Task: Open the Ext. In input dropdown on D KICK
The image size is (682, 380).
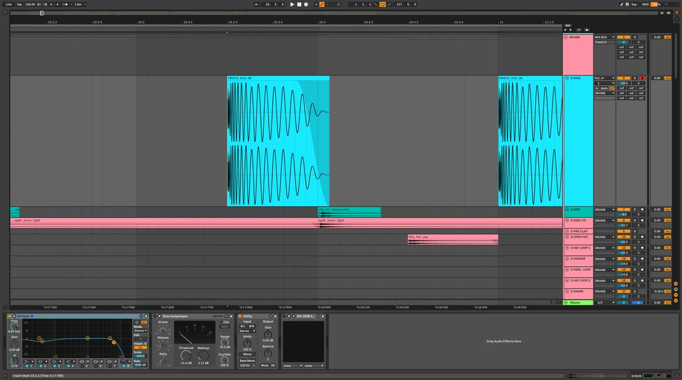Action: click(604, 78)
